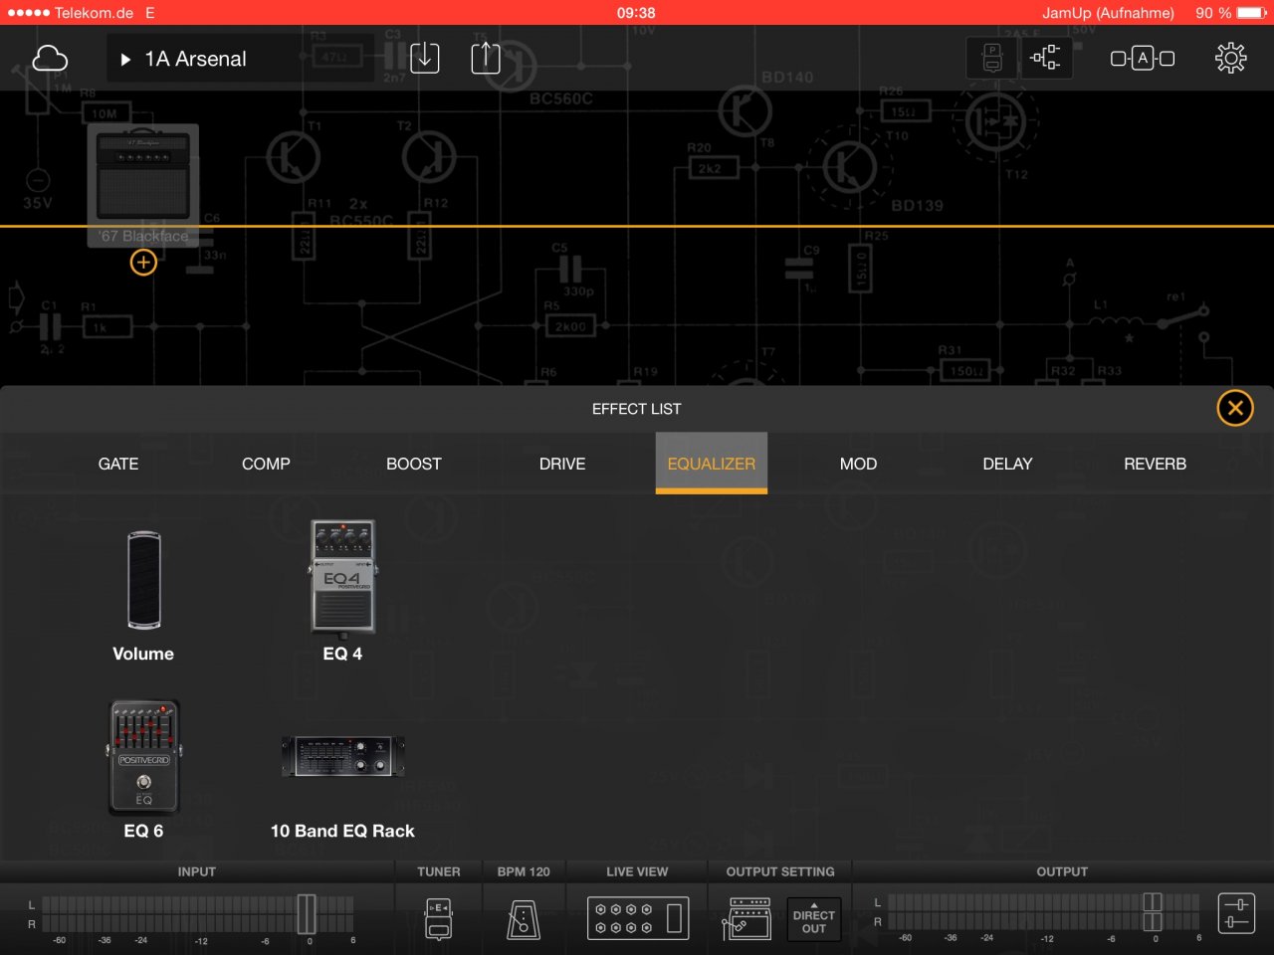Image resolution: width=1274 pixels, height=955 pixels.
Task: Tap the Telekom.de carrier text
Action: (x=95, y=13)
